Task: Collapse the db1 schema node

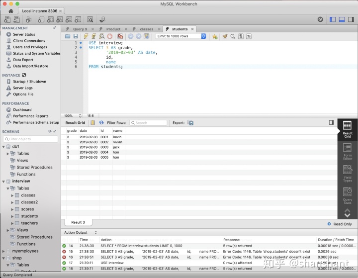Action: pos(3,147)
